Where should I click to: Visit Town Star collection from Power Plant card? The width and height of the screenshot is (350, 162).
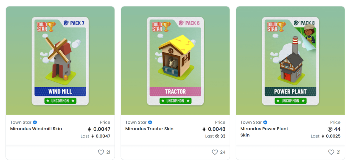click(x=251, y=122)
